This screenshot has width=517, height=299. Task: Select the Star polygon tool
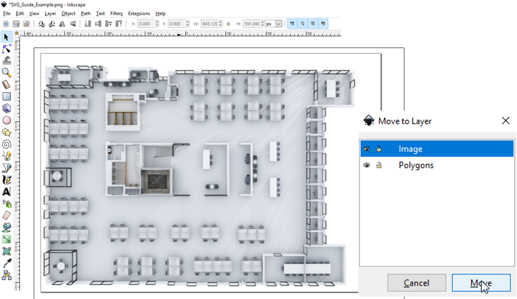pyautogui.click(x=7, y=132)
